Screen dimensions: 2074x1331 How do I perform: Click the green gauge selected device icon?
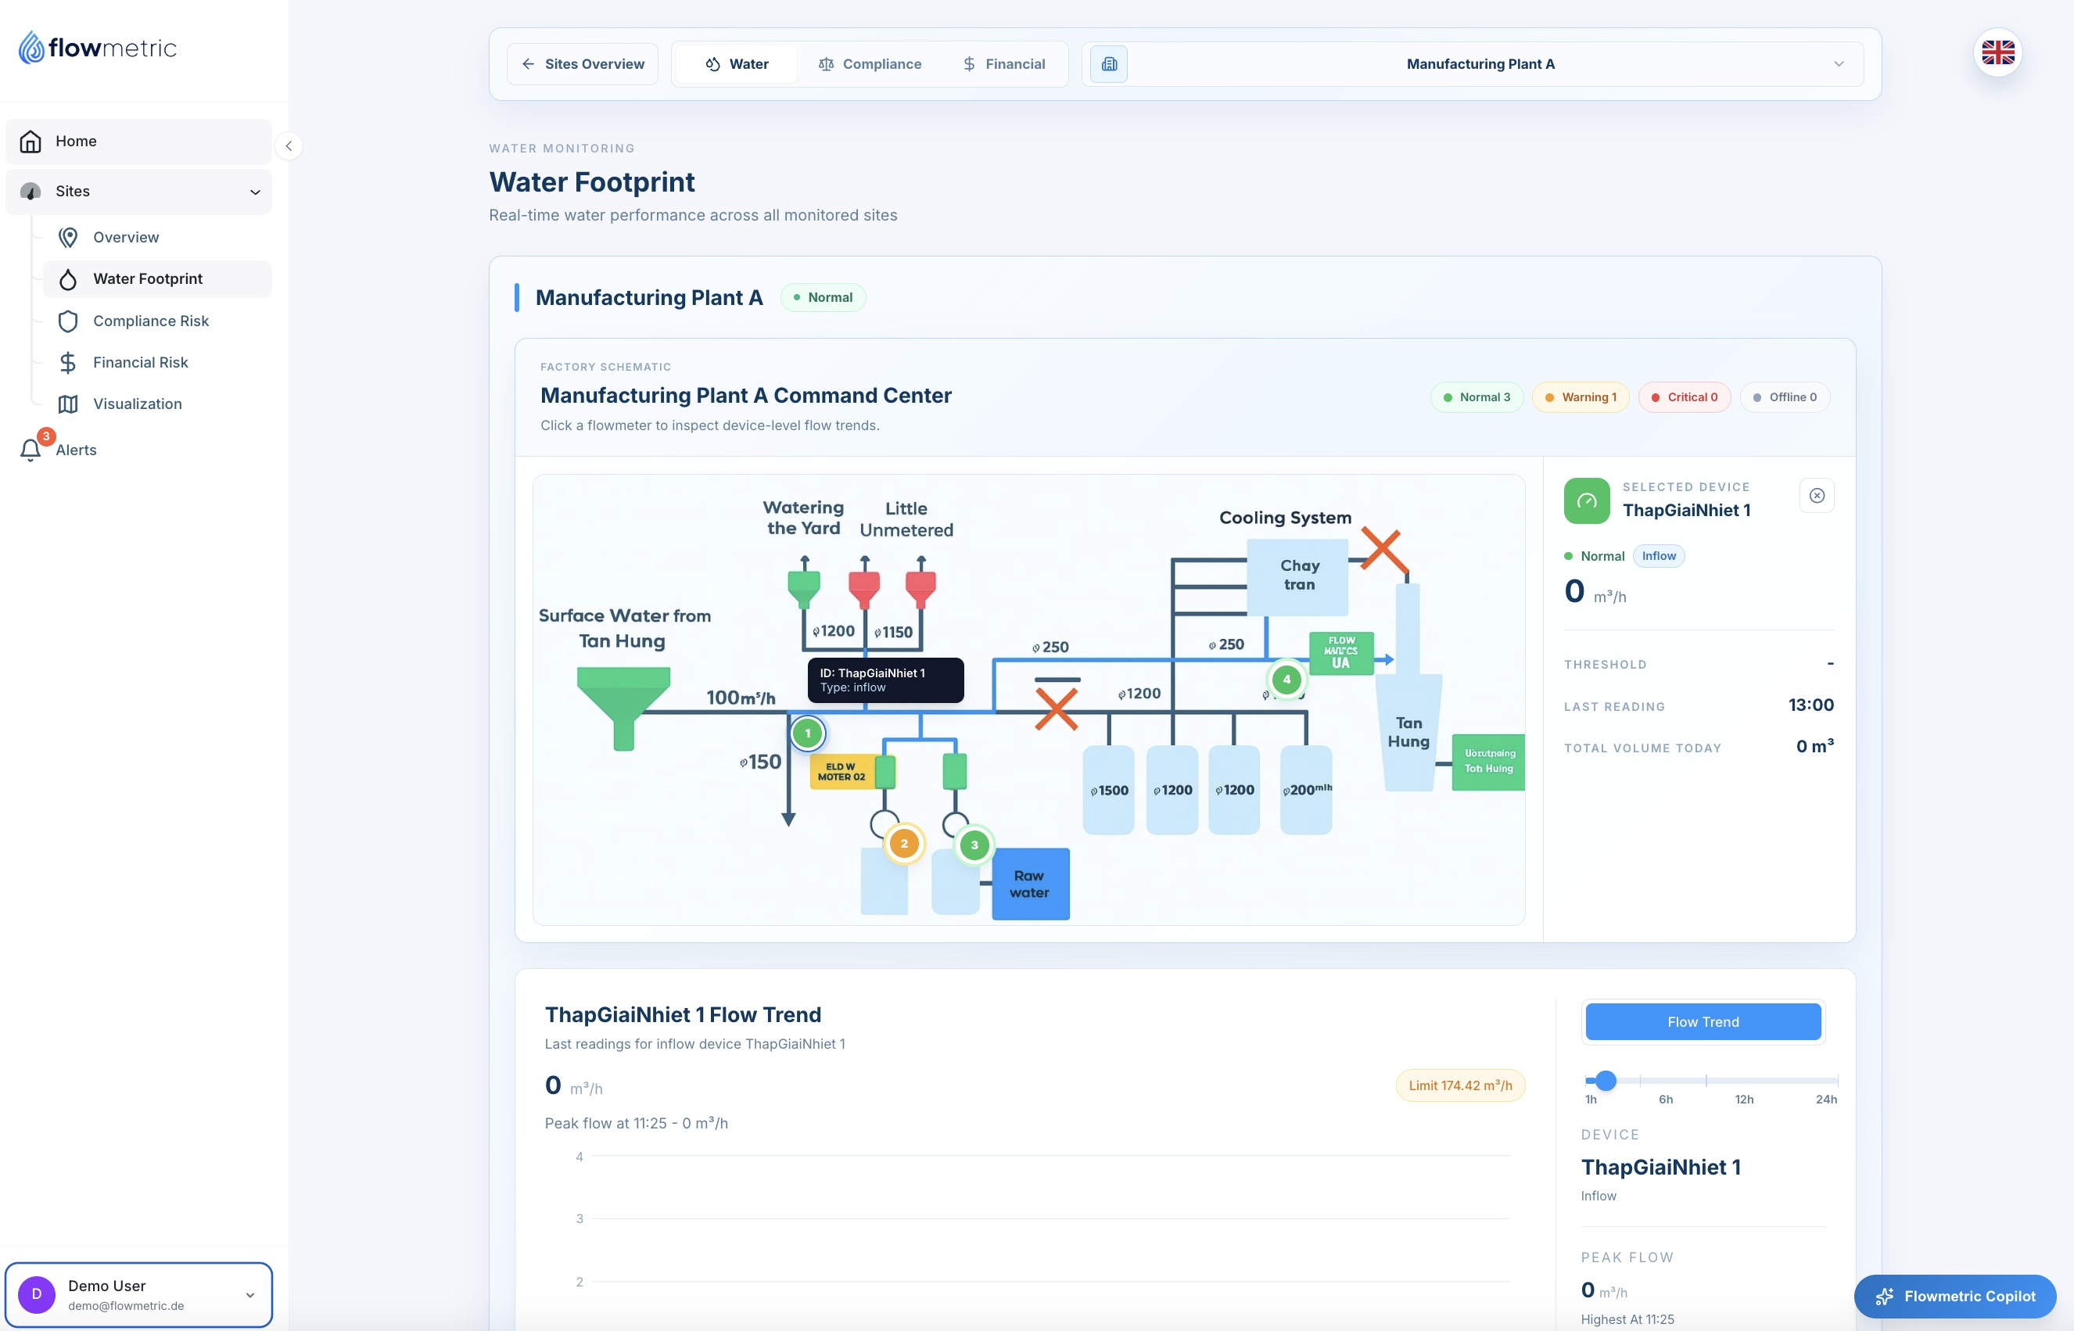pyautogui.click(x=1587, y=500)
